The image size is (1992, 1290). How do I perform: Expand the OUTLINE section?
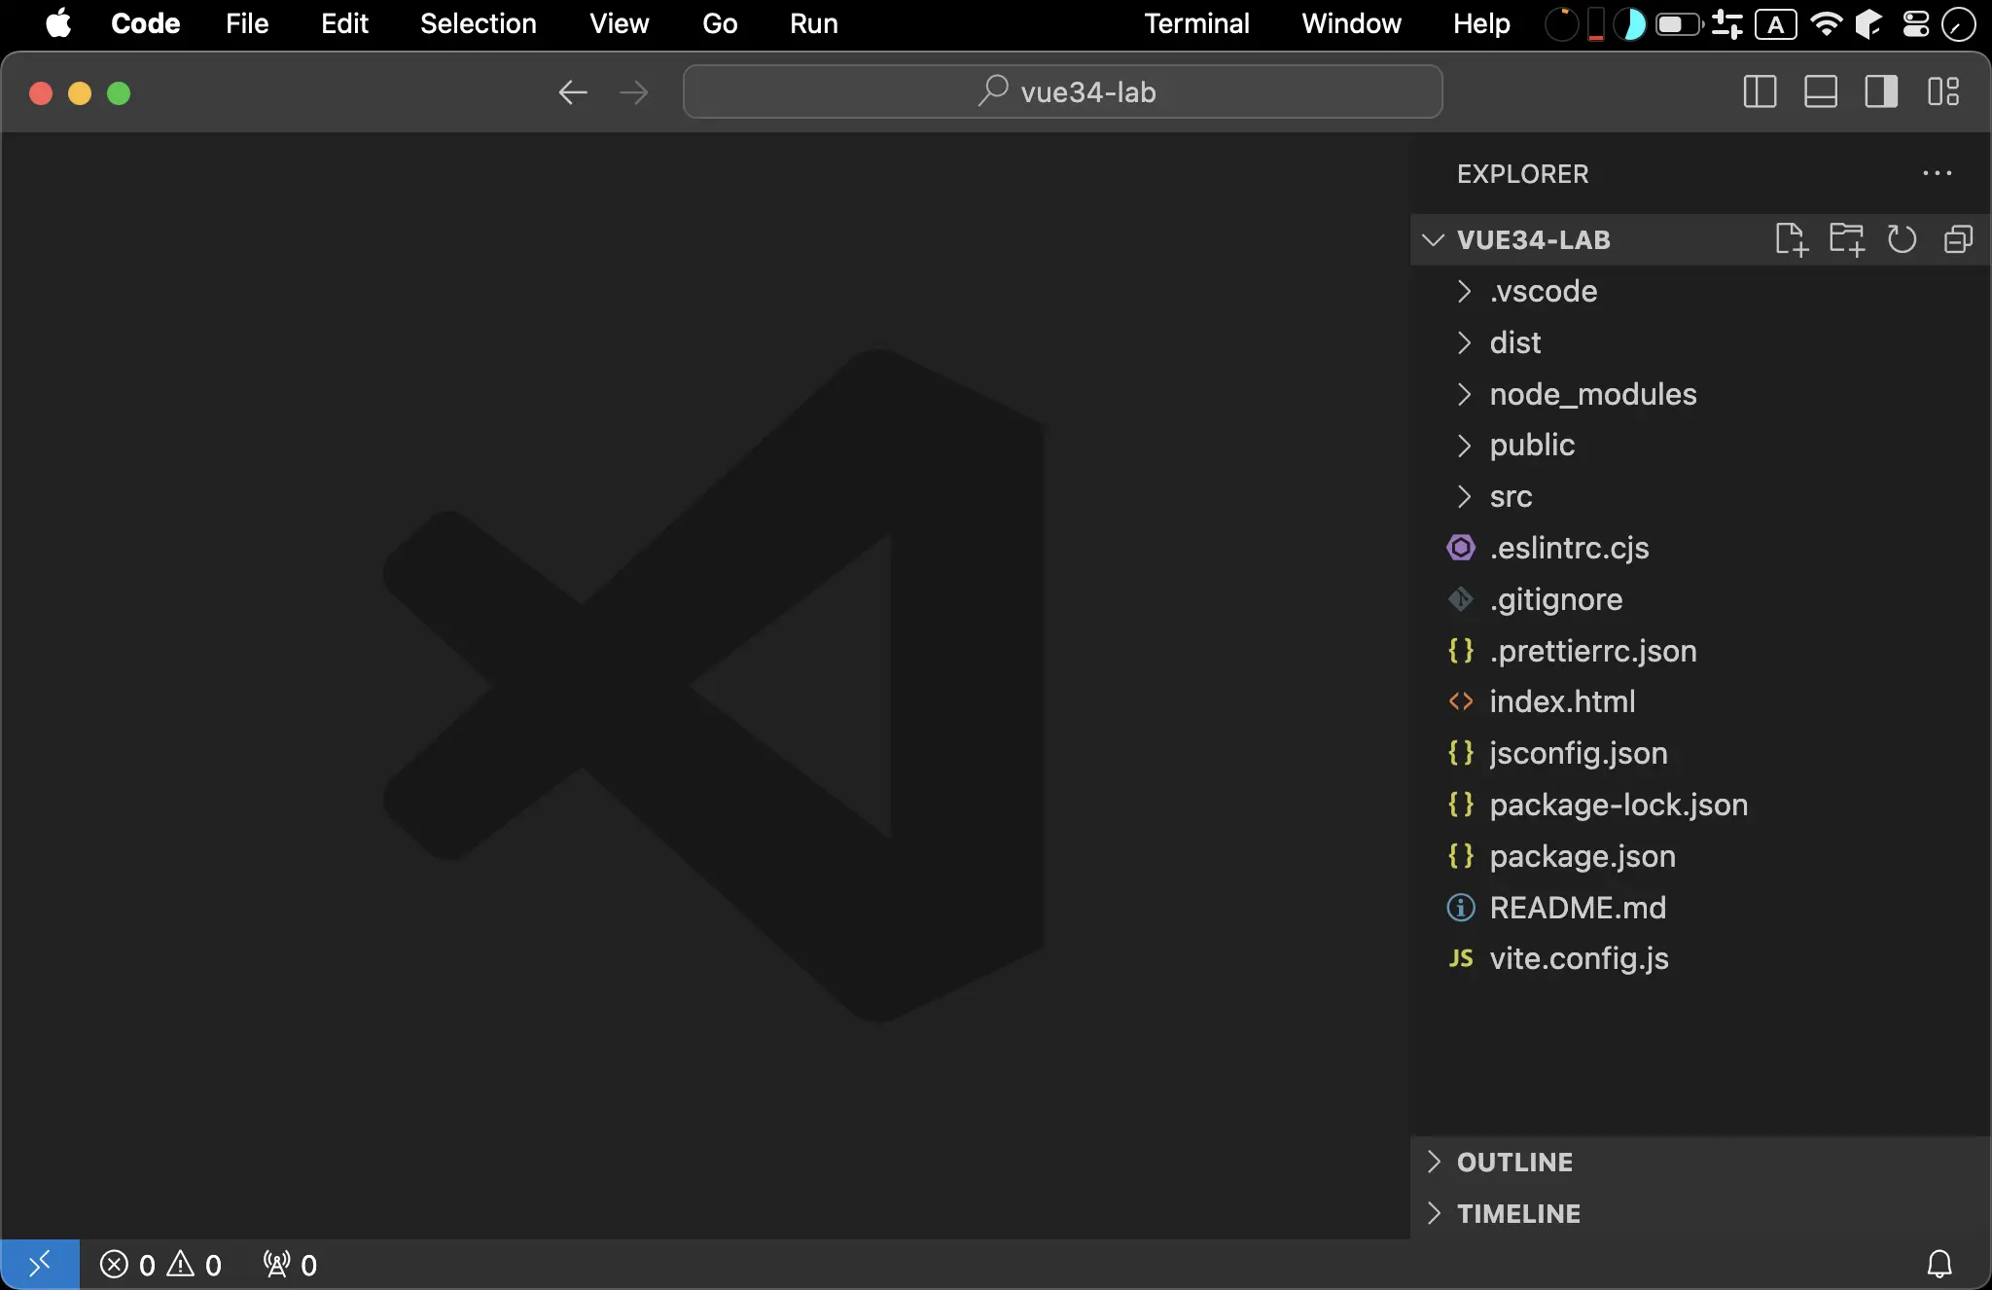(1700, 1162)
